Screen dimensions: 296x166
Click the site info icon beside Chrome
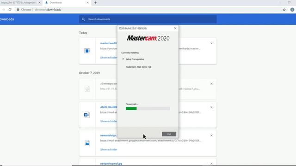coord(18,10)
